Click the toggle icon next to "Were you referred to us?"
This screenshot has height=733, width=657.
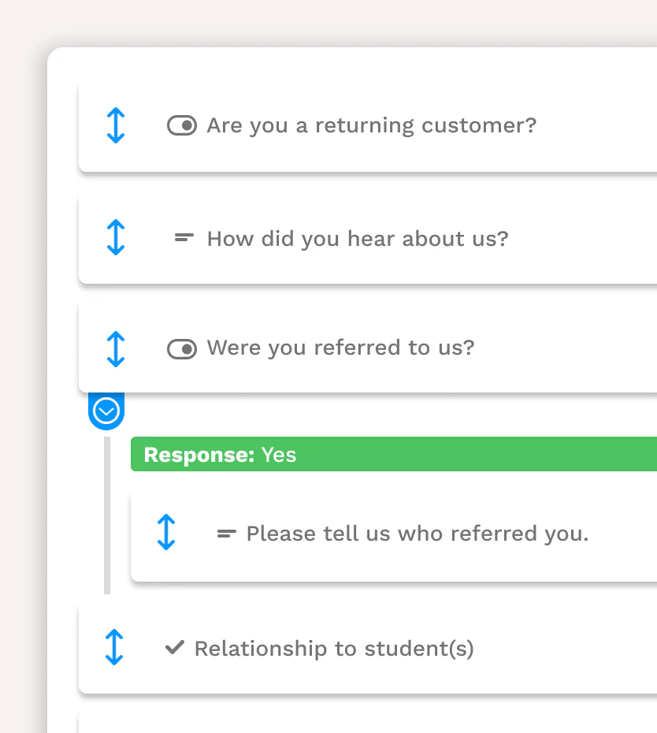tap(182, 348)
